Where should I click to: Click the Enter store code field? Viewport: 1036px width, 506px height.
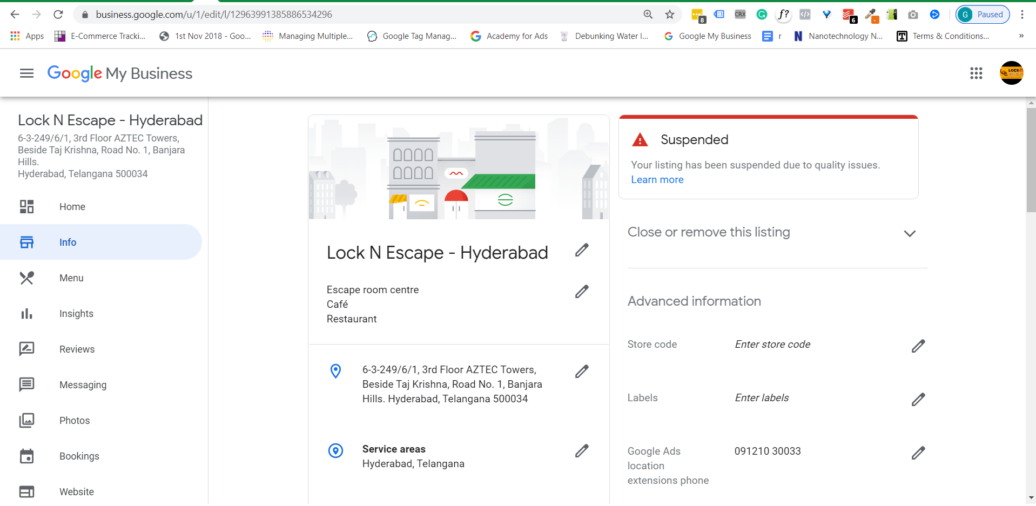(x=772, y=345)
